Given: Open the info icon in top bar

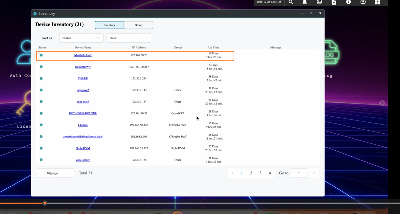Looking at the screenshot, I should [x=348, y=2].
